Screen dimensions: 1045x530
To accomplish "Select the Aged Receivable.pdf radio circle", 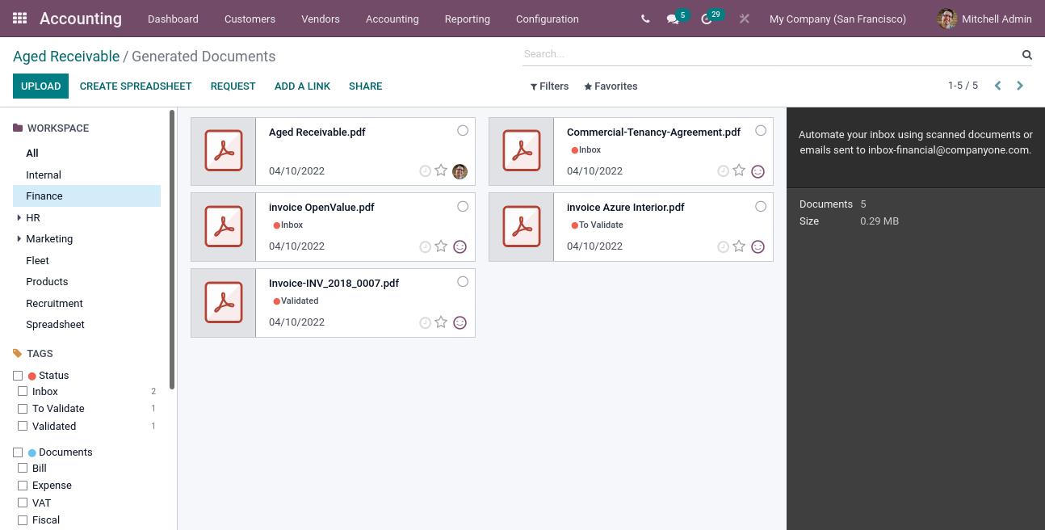I will [x=463, y=130].
